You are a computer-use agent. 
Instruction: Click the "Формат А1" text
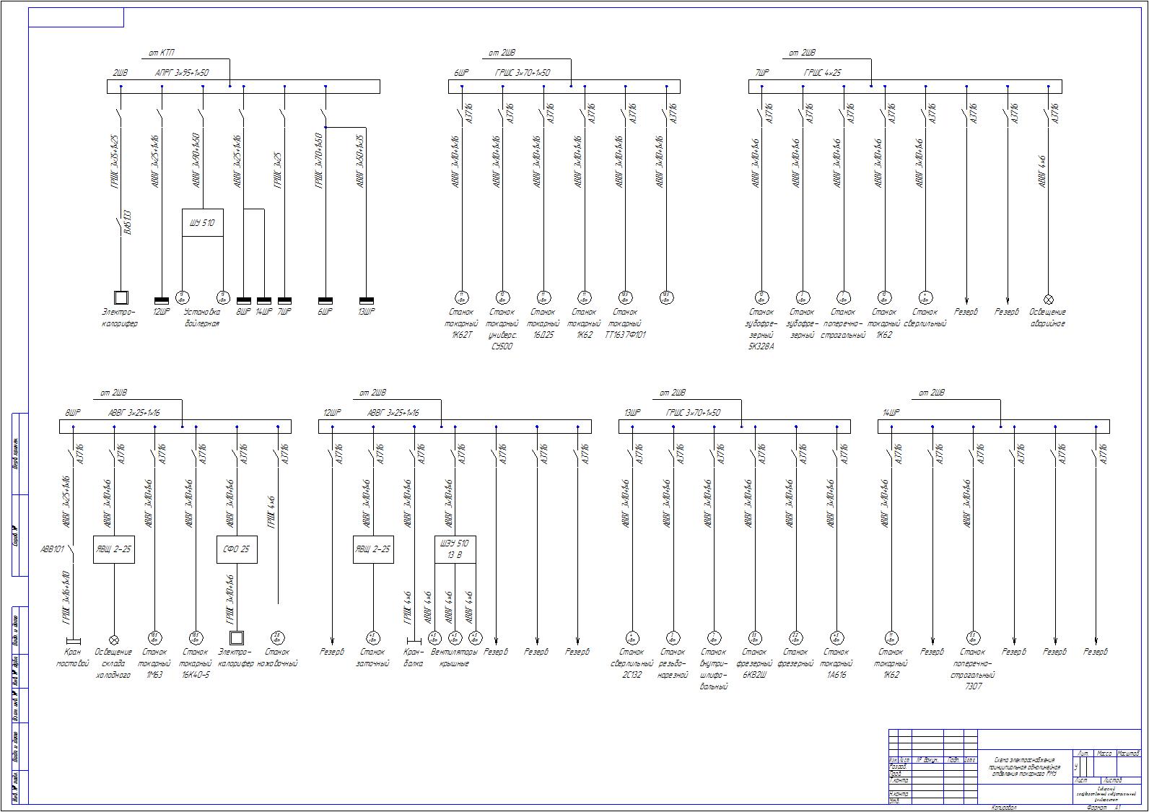pyautogui.click(x=1105, y=808)
